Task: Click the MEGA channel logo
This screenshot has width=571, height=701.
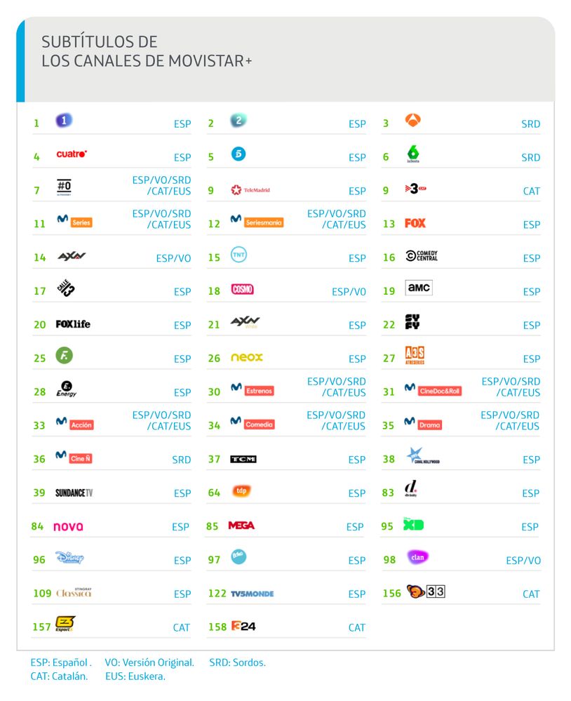Action: tap(241, 526)
